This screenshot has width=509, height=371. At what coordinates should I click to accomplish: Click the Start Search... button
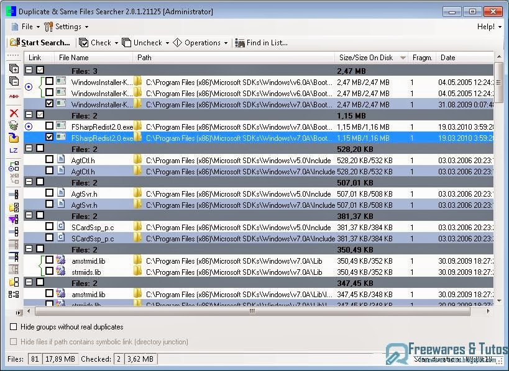pos(40,43)
